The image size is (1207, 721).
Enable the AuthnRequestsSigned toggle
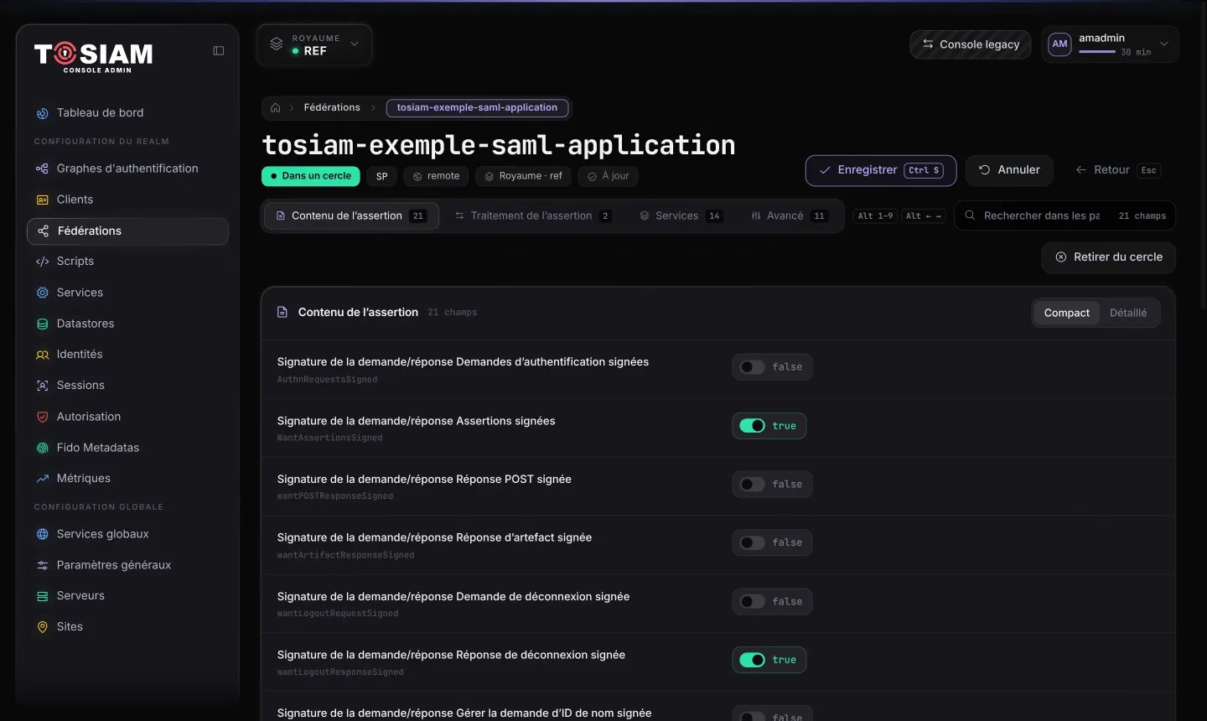pos(752,367)
